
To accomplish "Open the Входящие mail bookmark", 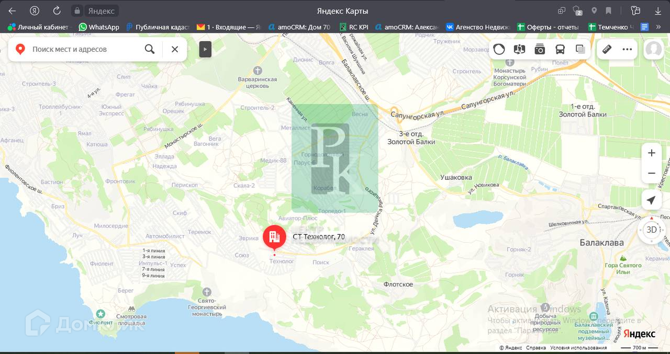I will (x=229, y=27).
